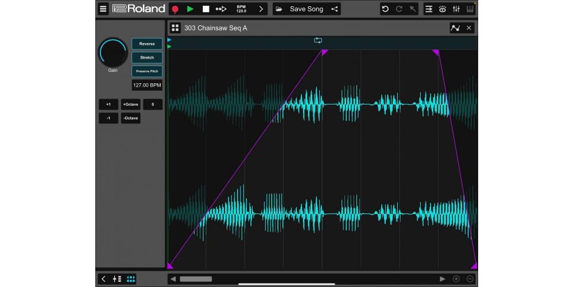Close the sample editor with the X
574x287 pixels.
468,28
